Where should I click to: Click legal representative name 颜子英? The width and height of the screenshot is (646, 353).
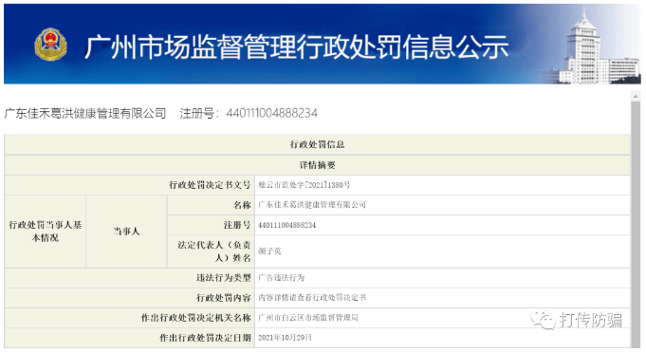pyautogui.click(x=269, y=251)
